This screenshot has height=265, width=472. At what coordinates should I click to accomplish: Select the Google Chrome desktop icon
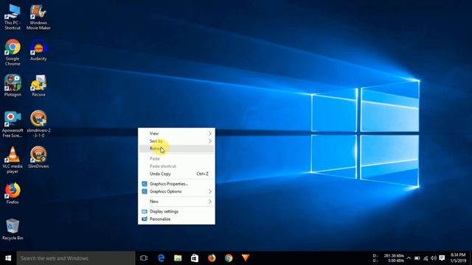tap(13, 52)
